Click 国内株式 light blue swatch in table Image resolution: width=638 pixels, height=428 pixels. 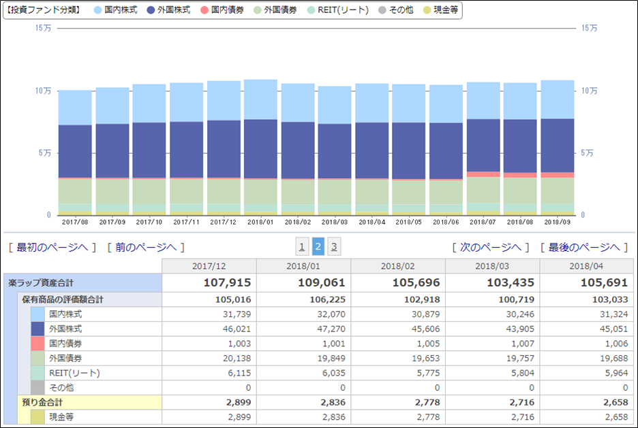point(38,314)
